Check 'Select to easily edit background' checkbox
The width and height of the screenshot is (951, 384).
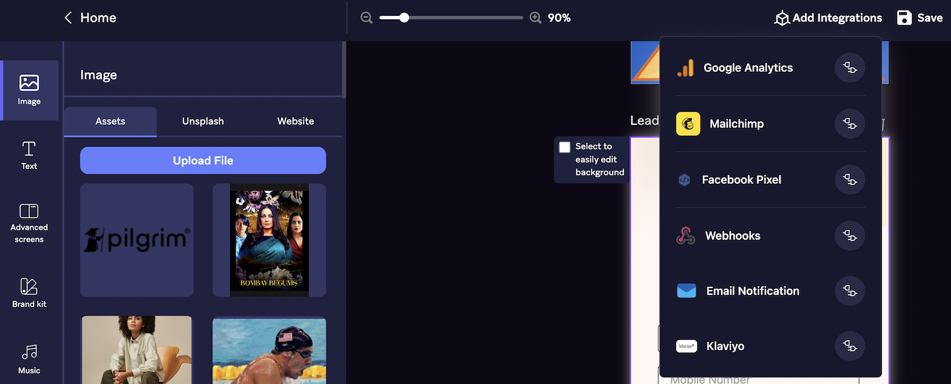pos(565,147)
